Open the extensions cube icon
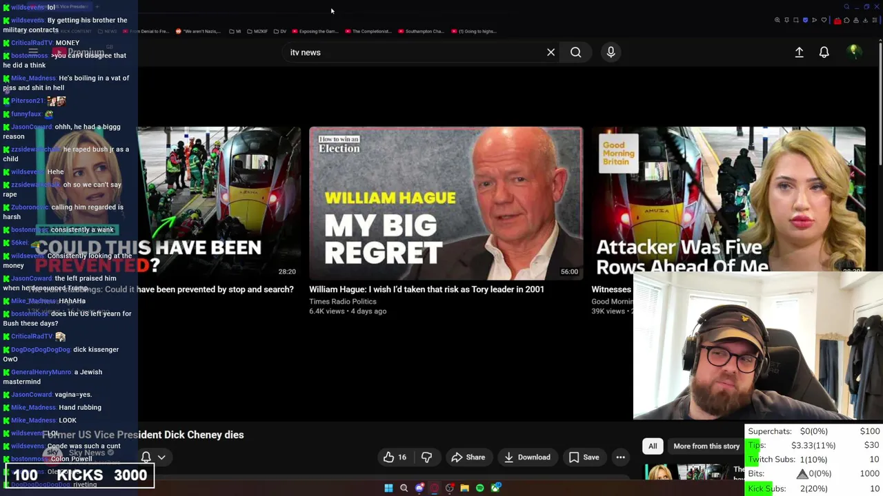This screenshot has width=883, height=496. pyautogui.click(x=846, y=20)
